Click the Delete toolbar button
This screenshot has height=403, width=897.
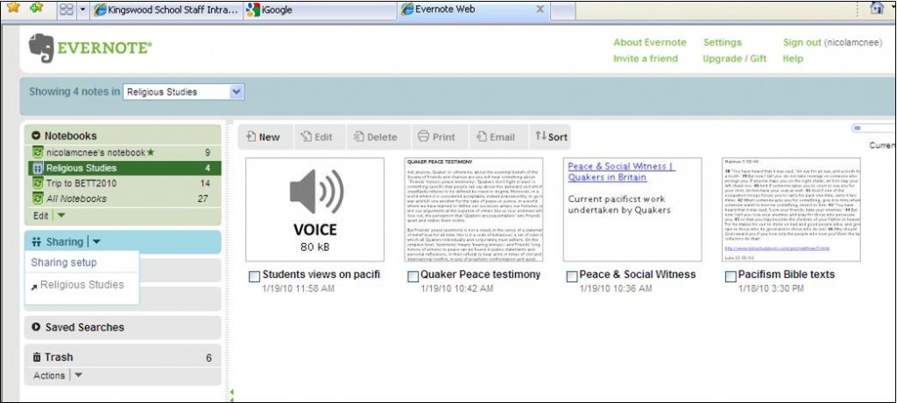pyautogui.click(x=375, y=137)
